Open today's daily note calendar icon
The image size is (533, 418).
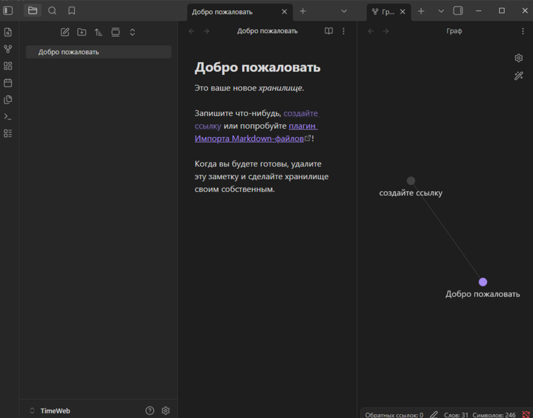(x=8, y=83)
